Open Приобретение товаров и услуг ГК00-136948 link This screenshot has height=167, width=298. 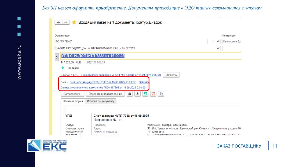point(121,75)
